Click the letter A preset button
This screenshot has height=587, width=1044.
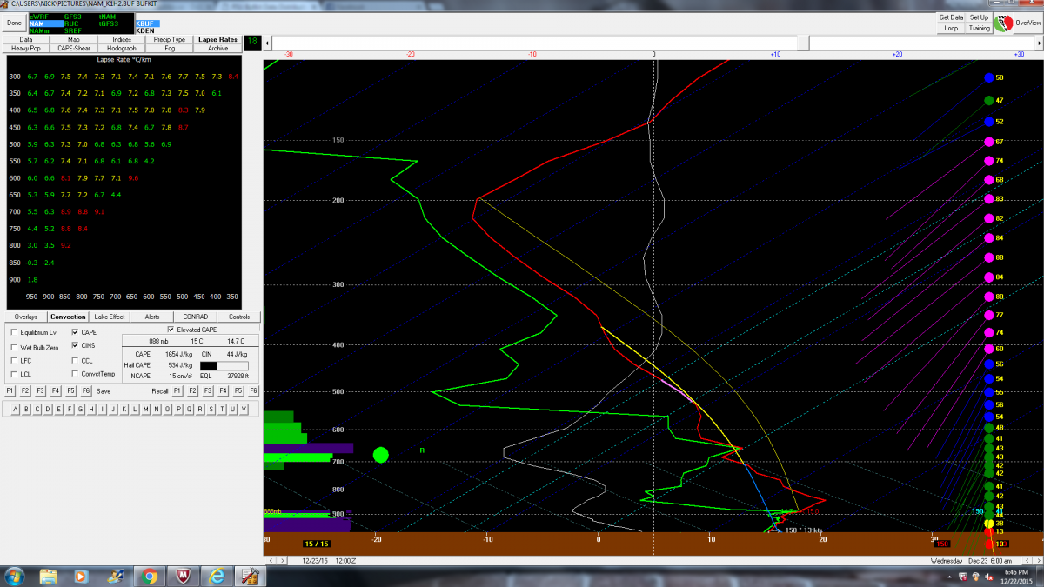[x=15, y=409]
